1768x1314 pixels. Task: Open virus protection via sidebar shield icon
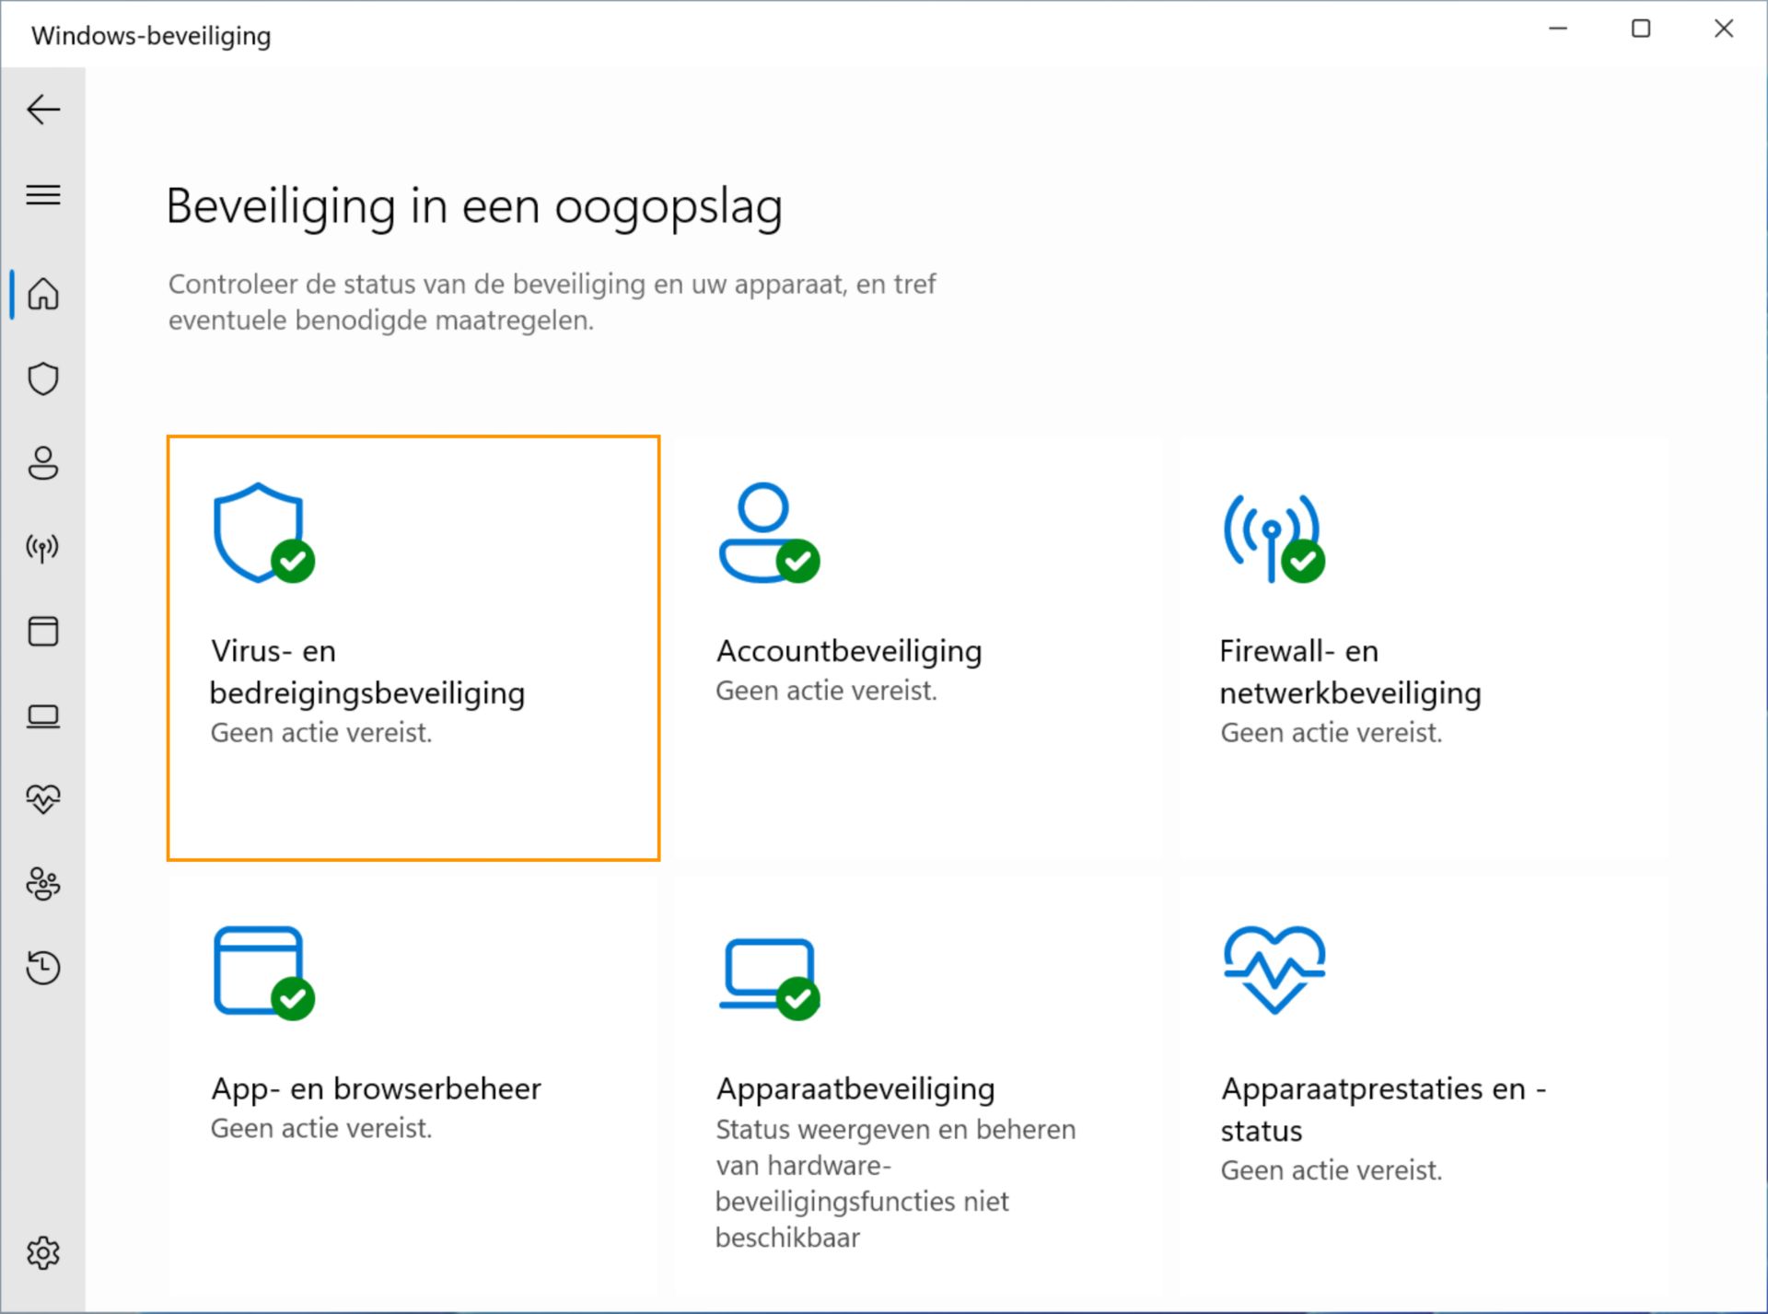pyautogui.click(x=43, y=378)
